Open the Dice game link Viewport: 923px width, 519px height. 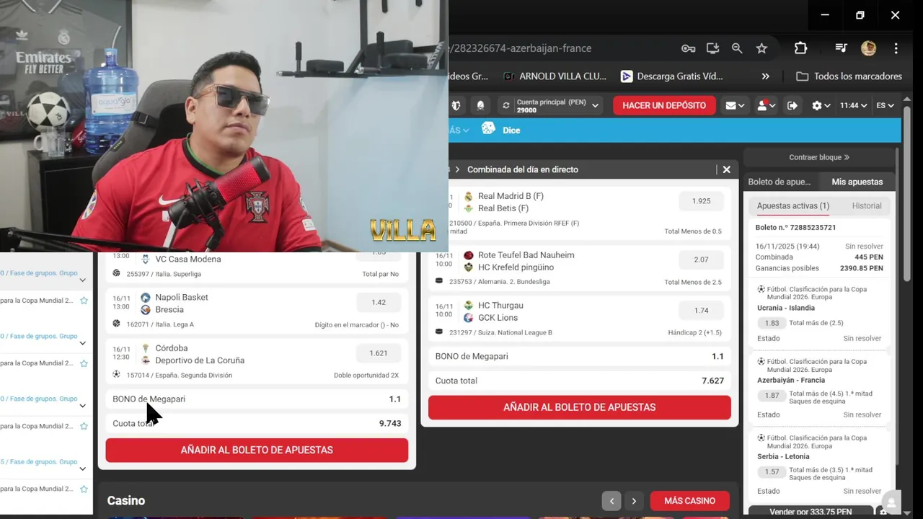click(x=511, y=130)
